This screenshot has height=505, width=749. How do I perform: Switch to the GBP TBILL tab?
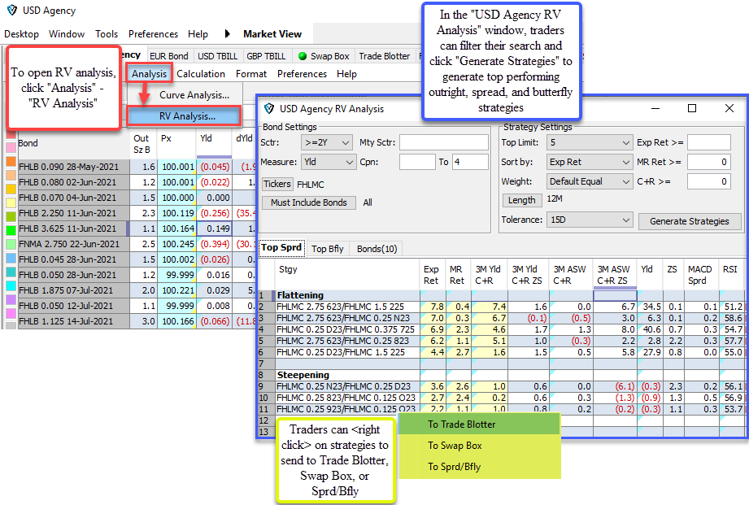pos(266,56)
